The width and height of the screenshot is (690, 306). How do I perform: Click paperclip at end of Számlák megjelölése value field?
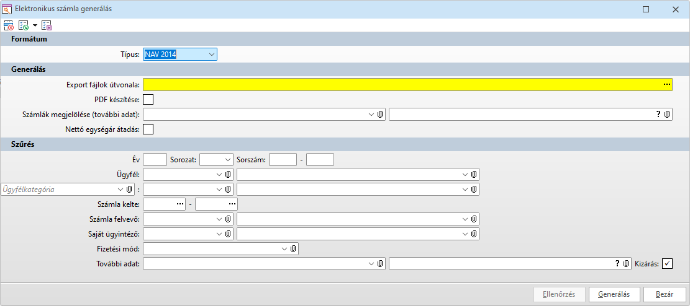point(667,115)
